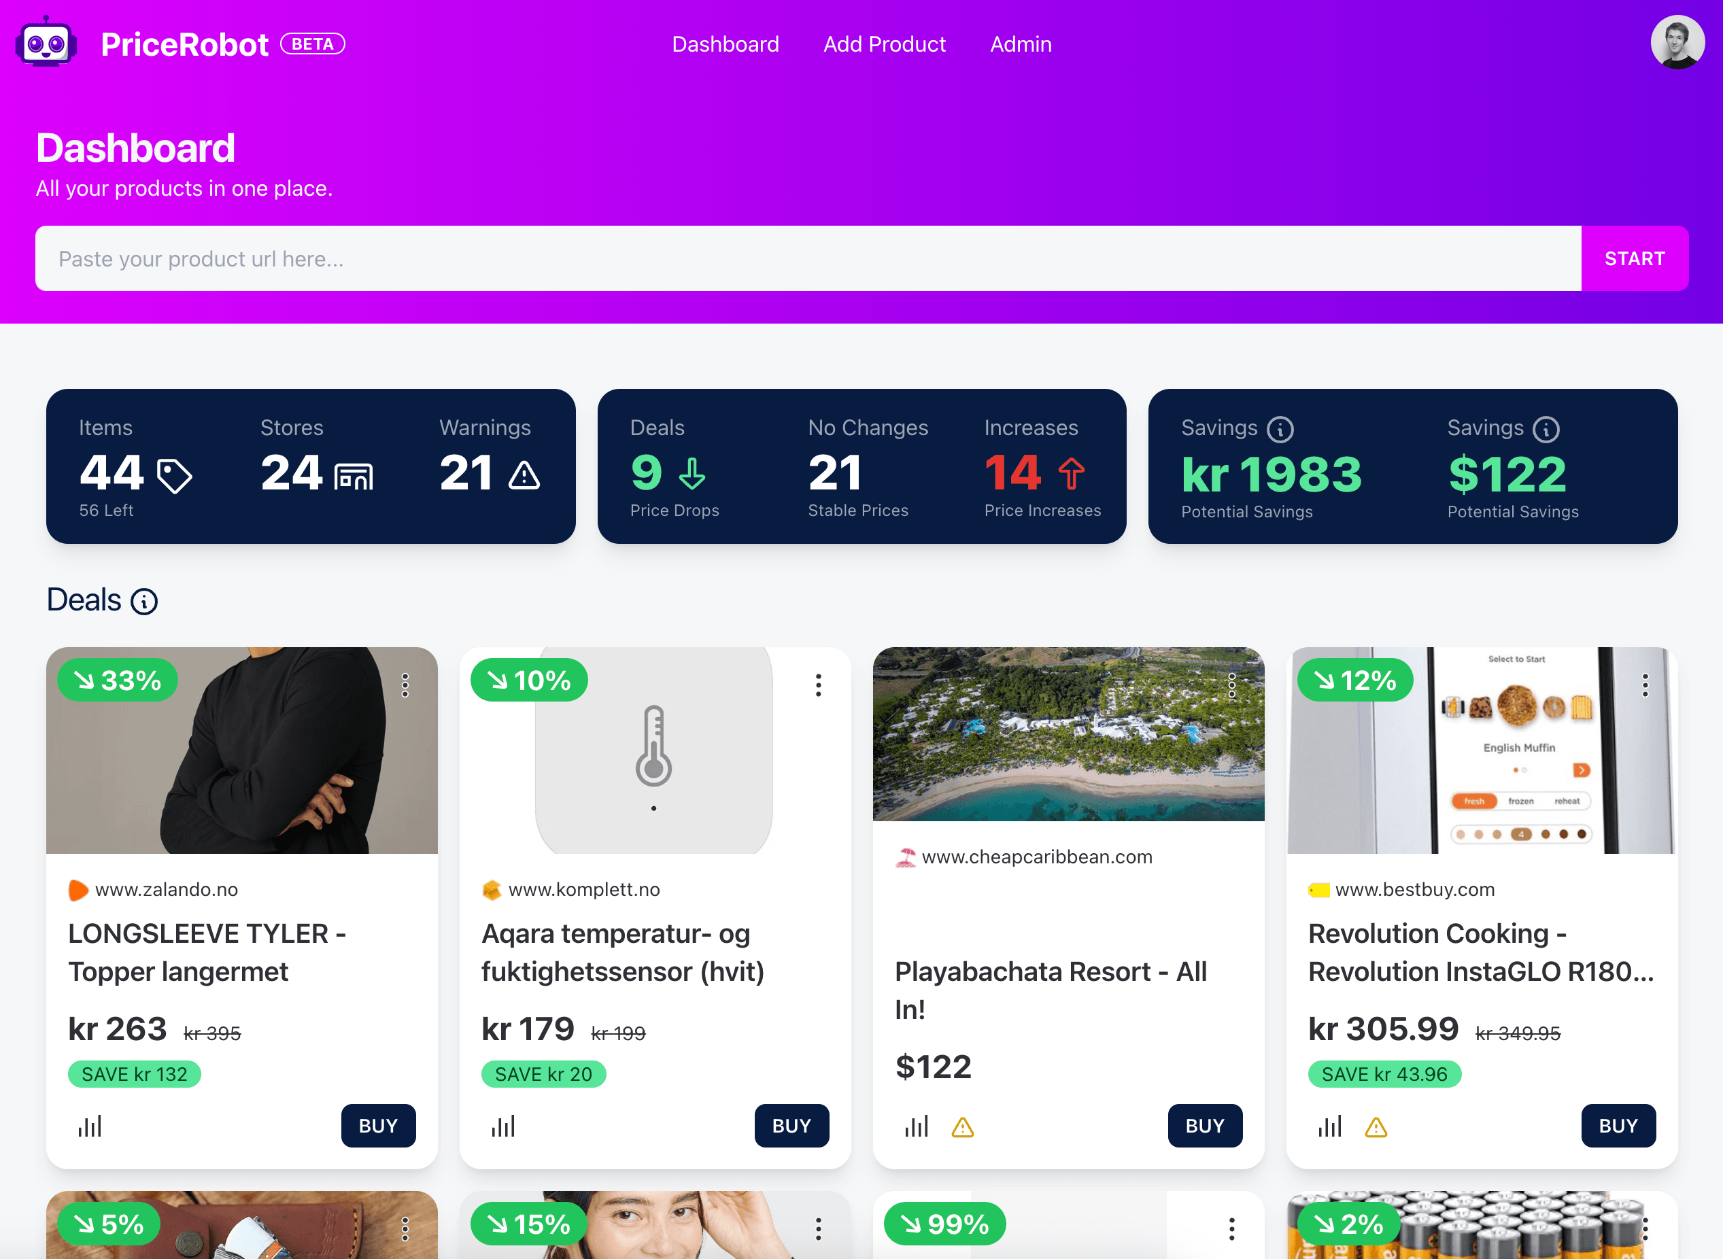Click the Items tag icon
Viewport: 1723px width, 1259px height.
pyautogui.click(x=174, y=476)
